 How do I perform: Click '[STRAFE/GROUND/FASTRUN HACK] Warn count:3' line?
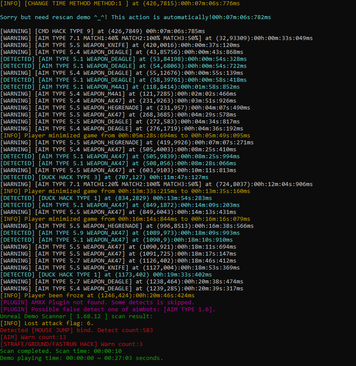tap(71, 345)
